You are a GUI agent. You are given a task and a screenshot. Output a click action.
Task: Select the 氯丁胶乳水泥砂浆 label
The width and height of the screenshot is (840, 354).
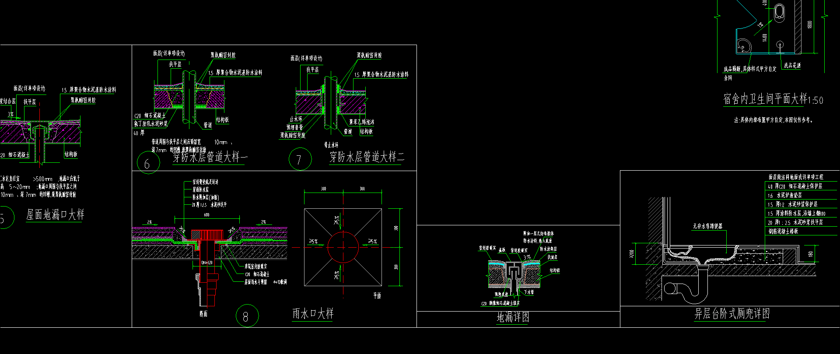point(151,124)
